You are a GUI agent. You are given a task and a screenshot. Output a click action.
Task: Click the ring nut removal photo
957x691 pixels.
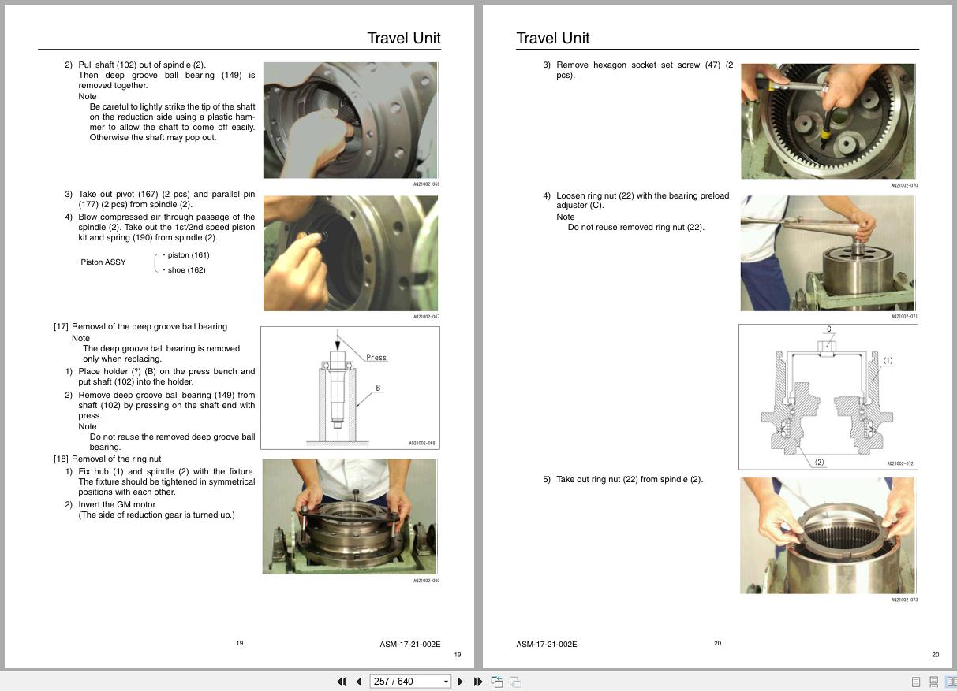click(x=828, y=535)
